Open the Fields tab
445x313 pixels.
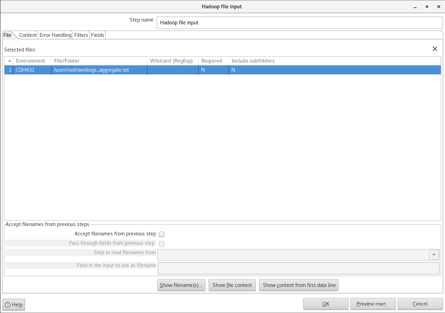click(98, 35)
